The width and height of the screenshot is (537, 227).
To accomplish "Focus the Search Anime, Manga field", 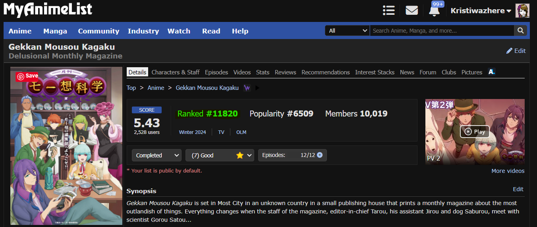I will pos(442,31).
